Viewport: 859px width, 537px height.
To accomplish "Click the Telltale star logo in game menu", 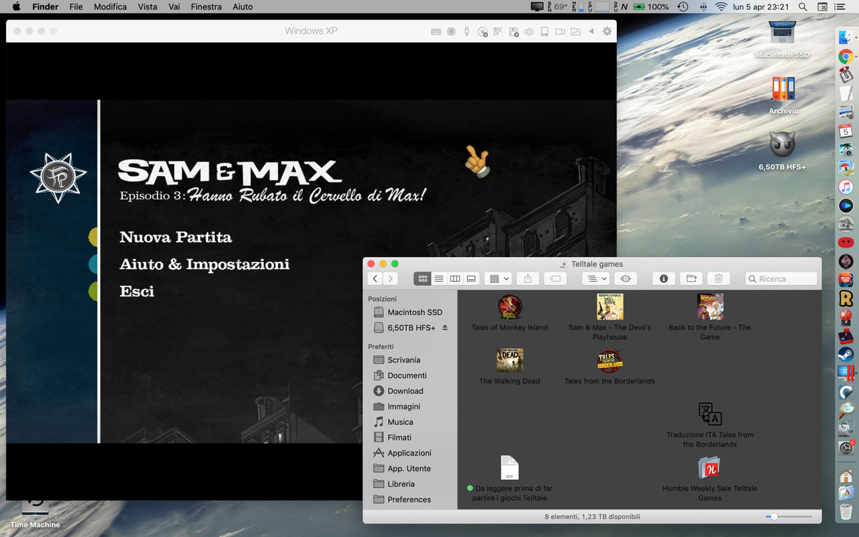I will [x=58, y=177].
